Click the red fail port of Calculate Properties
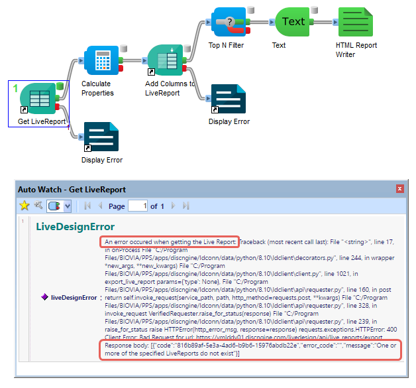Image resolution: width=416 pixels, height=388 pixels. [121, 68]
